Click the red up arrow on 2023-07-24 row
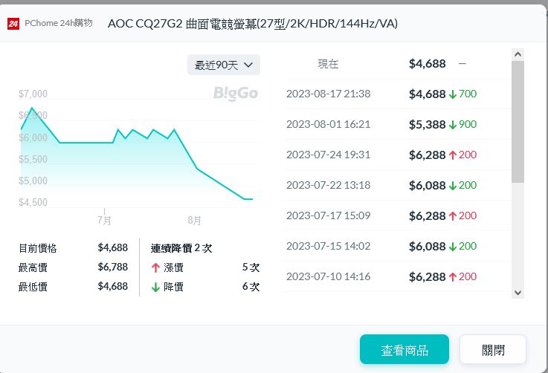Viewport: 548px width, 373px height. (x=452, y=155)
